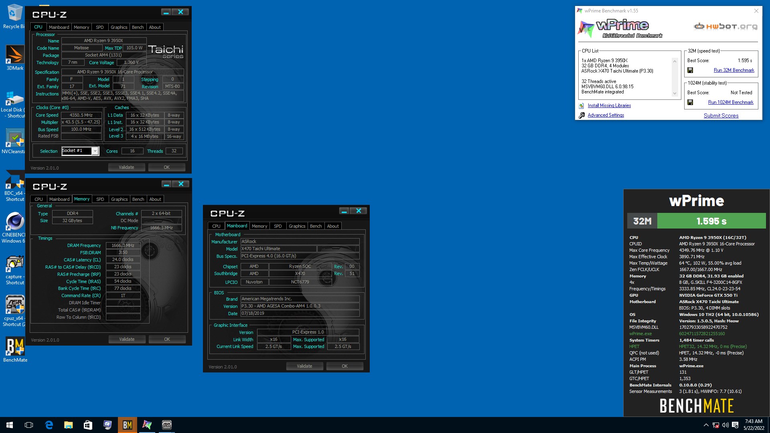
Task: Run the 32M Benchmark link
Action: click(x=734, y=70)
